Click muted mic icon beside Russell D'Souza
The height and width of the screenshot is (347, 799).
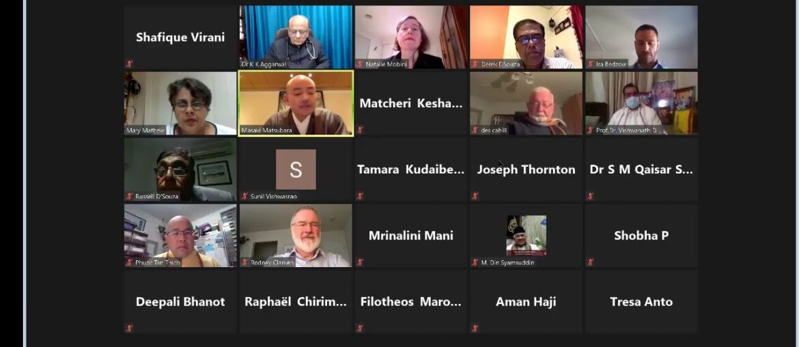click(x=130, y=196)
